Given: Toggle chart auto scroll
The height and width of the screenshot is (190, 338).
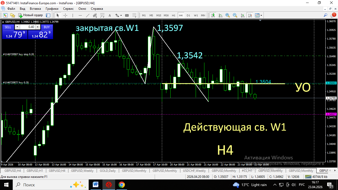Looking at the screenshot, I should 242,15.
